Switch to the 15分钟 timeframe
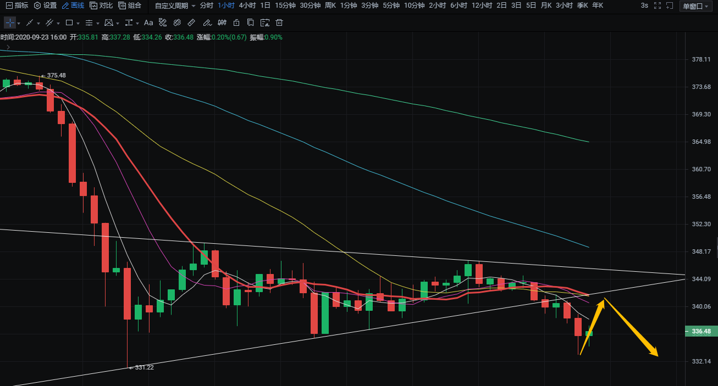The width and height of the screenshot is (718, 386). coord(285,5)
